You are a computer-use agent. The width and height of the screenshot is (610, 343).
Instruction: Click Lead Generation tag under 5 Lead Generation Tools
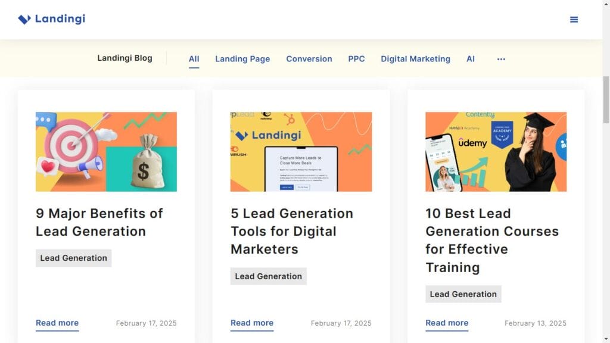[x=269, y=276]
